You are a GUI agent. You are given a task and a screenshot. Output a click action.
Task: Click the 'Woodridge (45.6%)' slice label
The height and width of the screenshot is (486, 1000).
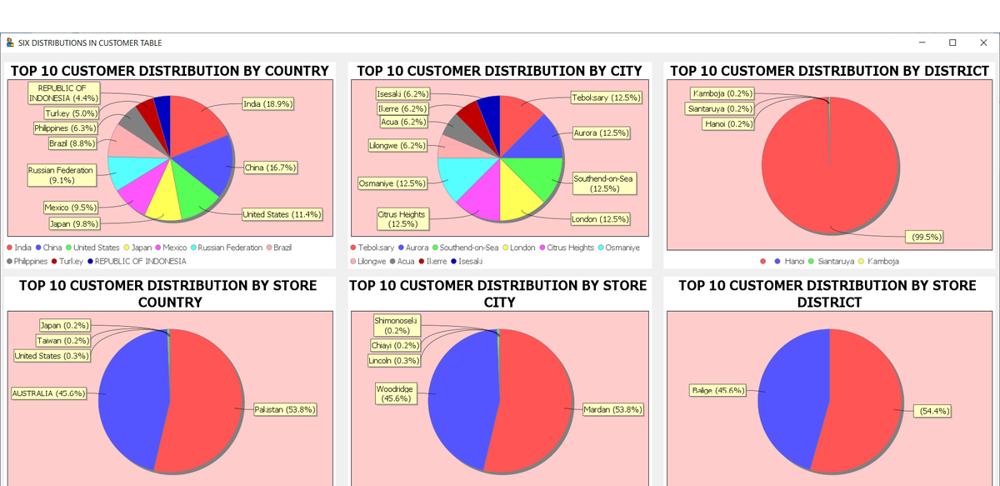tap(395, 393)
